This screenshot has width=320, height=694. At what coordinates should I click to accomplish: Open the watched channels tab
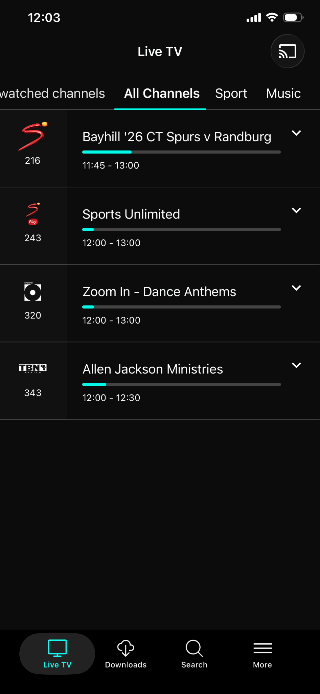pos(52,94)
